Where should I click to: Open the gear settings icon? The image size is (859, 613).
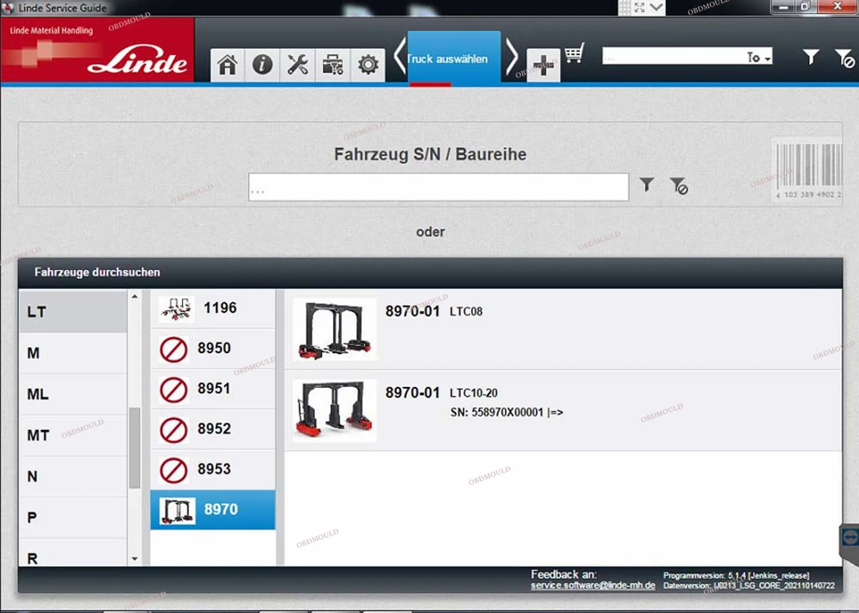coord(368,65)
